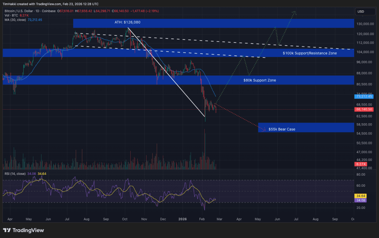
Task: Select the RSI (14, close) indicator legend
Action: [14, 173]
